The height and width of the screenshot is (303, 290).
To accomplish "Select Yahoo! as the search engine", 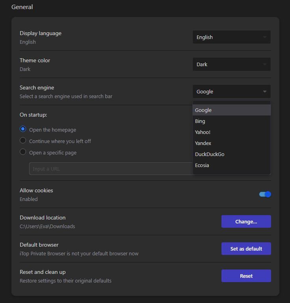I will 231,132.
